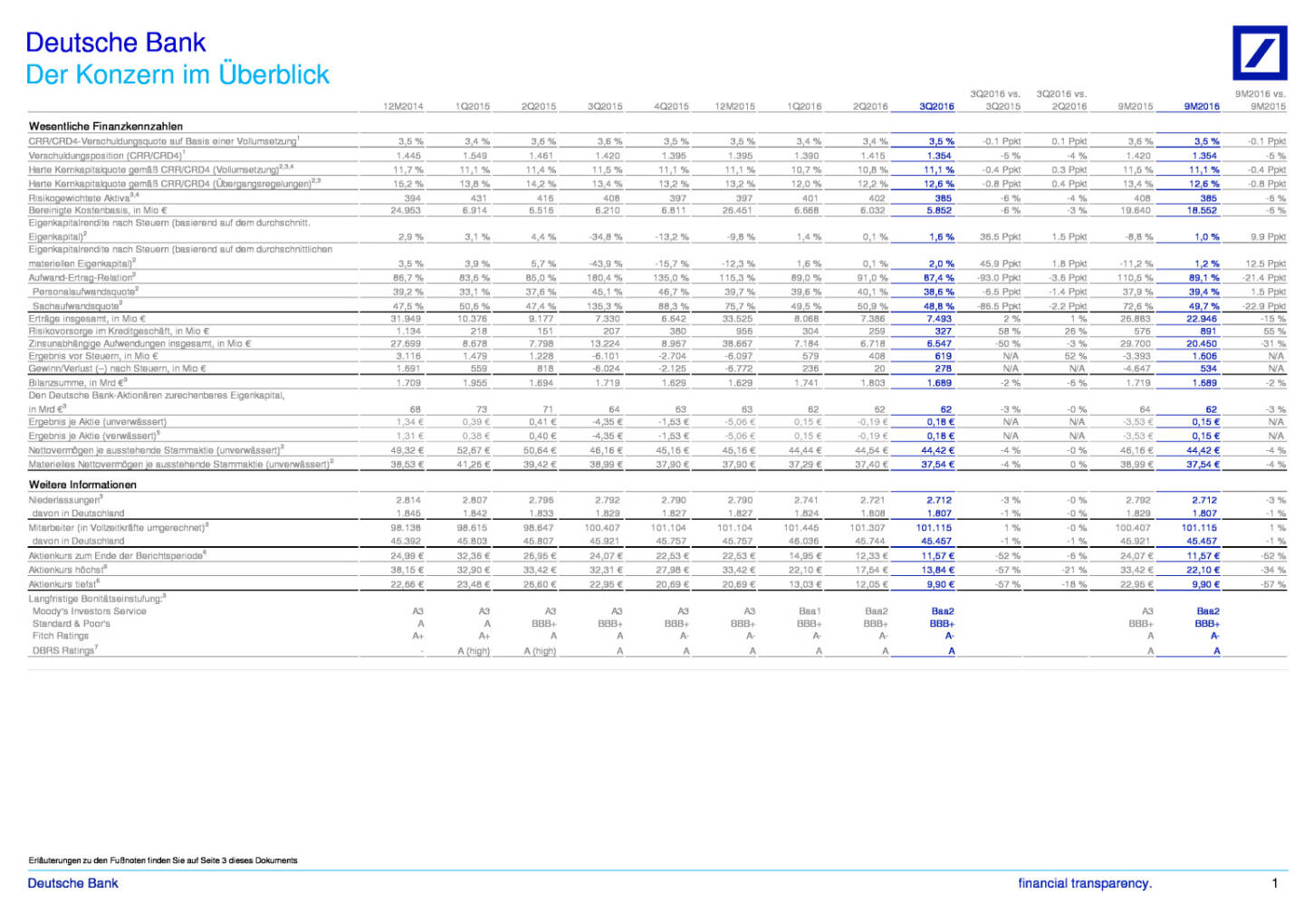Select the 'Wesentliche Finanzkennzahlen' section heading
The width and height of the screenshot is (1304, 903).
click(x=106, y=126)
